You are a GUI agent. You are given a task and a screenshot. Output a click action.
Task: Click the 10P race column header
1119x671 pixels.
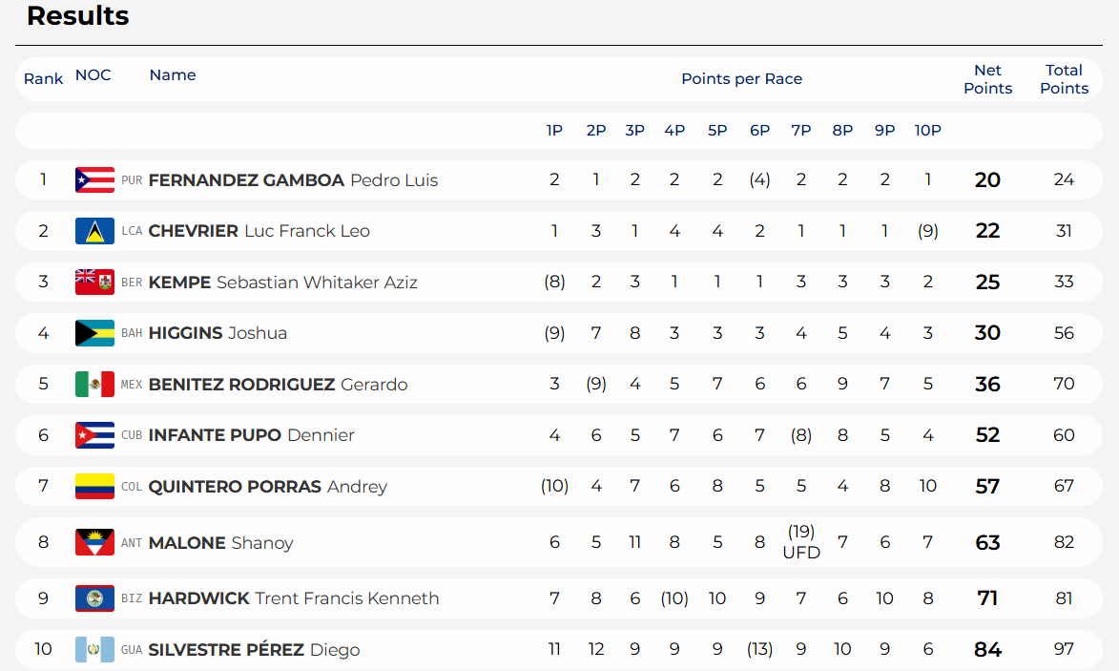pos(928,130)
